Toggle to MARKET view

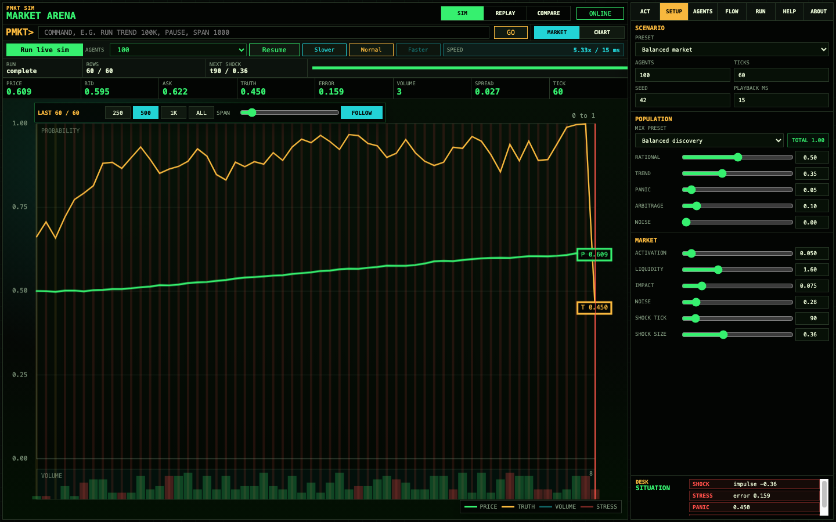pyautogui.click(x=557, y=32)
